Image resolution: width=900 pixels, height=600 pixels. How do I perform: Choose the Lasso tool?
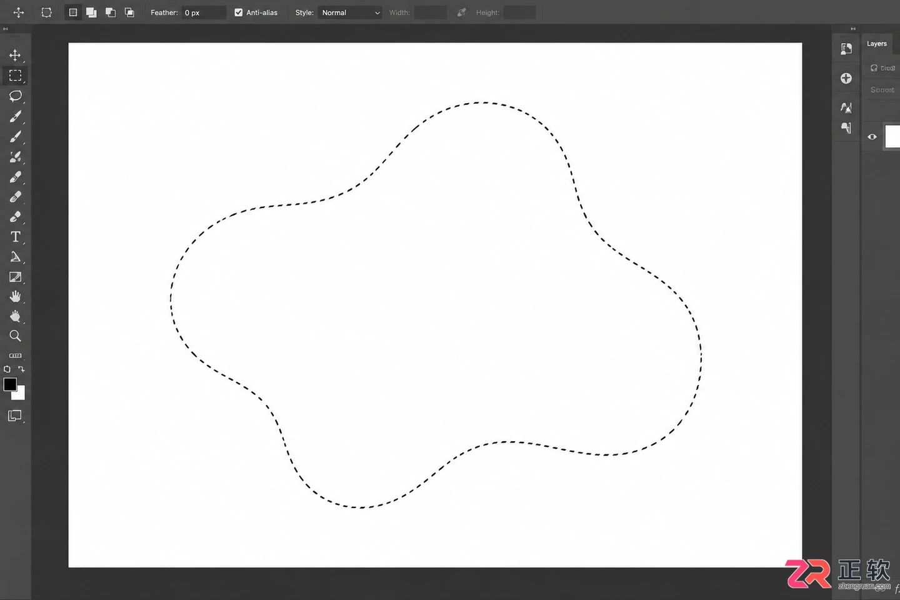[x=15, y=96]
